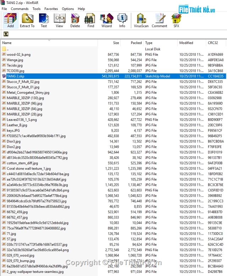Open the Help menu
The width and height of the screenshot is (227, 276).
tap(81, 9)
